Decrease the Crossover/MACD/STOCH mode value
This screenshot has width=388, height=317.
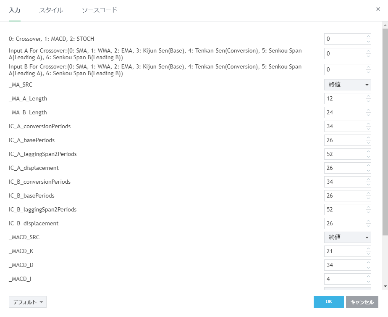click(368, 42)
